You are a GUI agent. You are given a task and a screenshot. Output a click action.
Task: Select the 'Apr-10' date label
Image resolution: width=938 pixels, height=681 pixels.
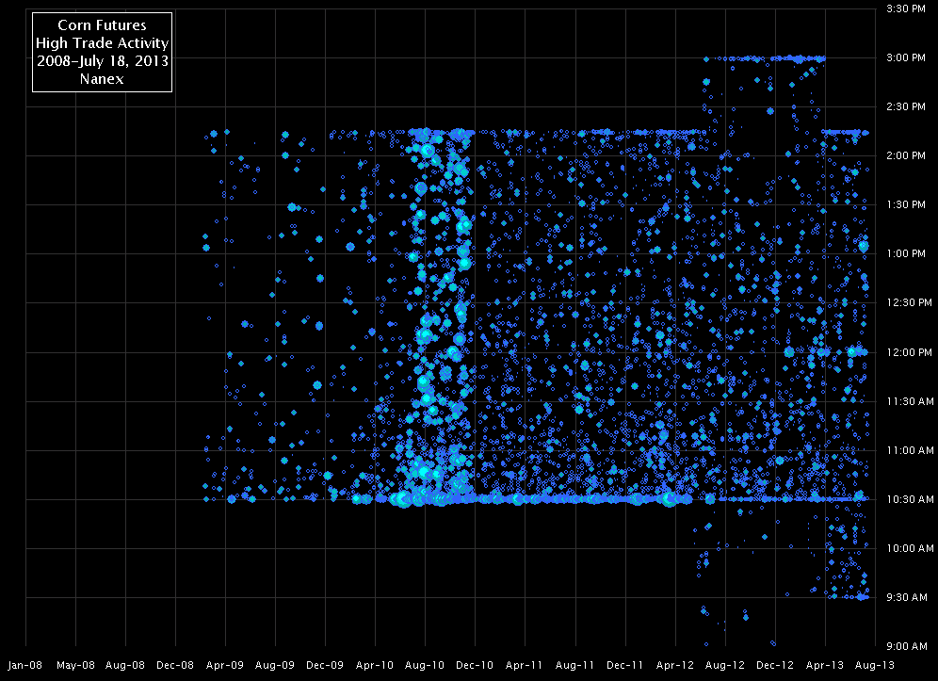point(375,665)
